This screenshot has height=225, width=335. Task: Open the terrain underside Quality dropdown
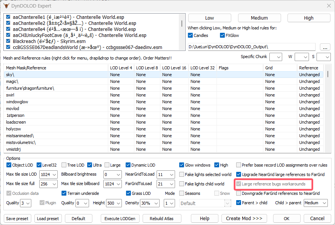[82, 203]
